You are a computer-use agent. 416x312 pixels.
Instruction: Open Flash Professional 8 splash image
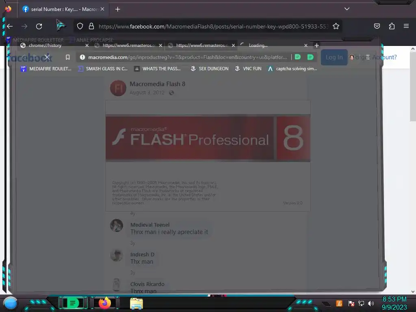[208, 156]
